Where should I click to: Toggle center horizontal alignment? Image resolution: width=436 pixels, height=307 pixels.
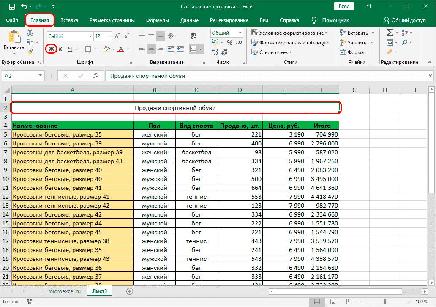(x=151, y=49)
